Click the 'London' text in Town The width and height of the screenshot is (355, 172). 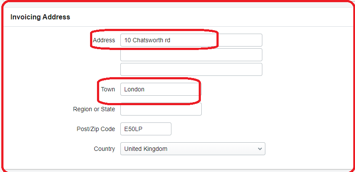[x=134, y=89]
